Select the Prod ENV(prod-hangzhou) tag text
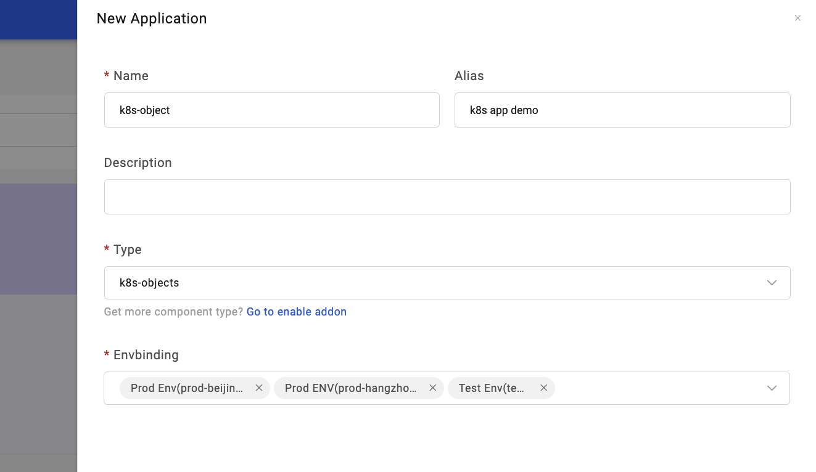Image resolution: width=816 pixels, height=472 pixels. click(350, 388)
